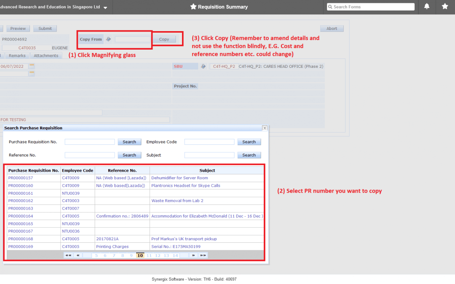
Task: Click Search next to Subject field
Action: tap(249, 155)
